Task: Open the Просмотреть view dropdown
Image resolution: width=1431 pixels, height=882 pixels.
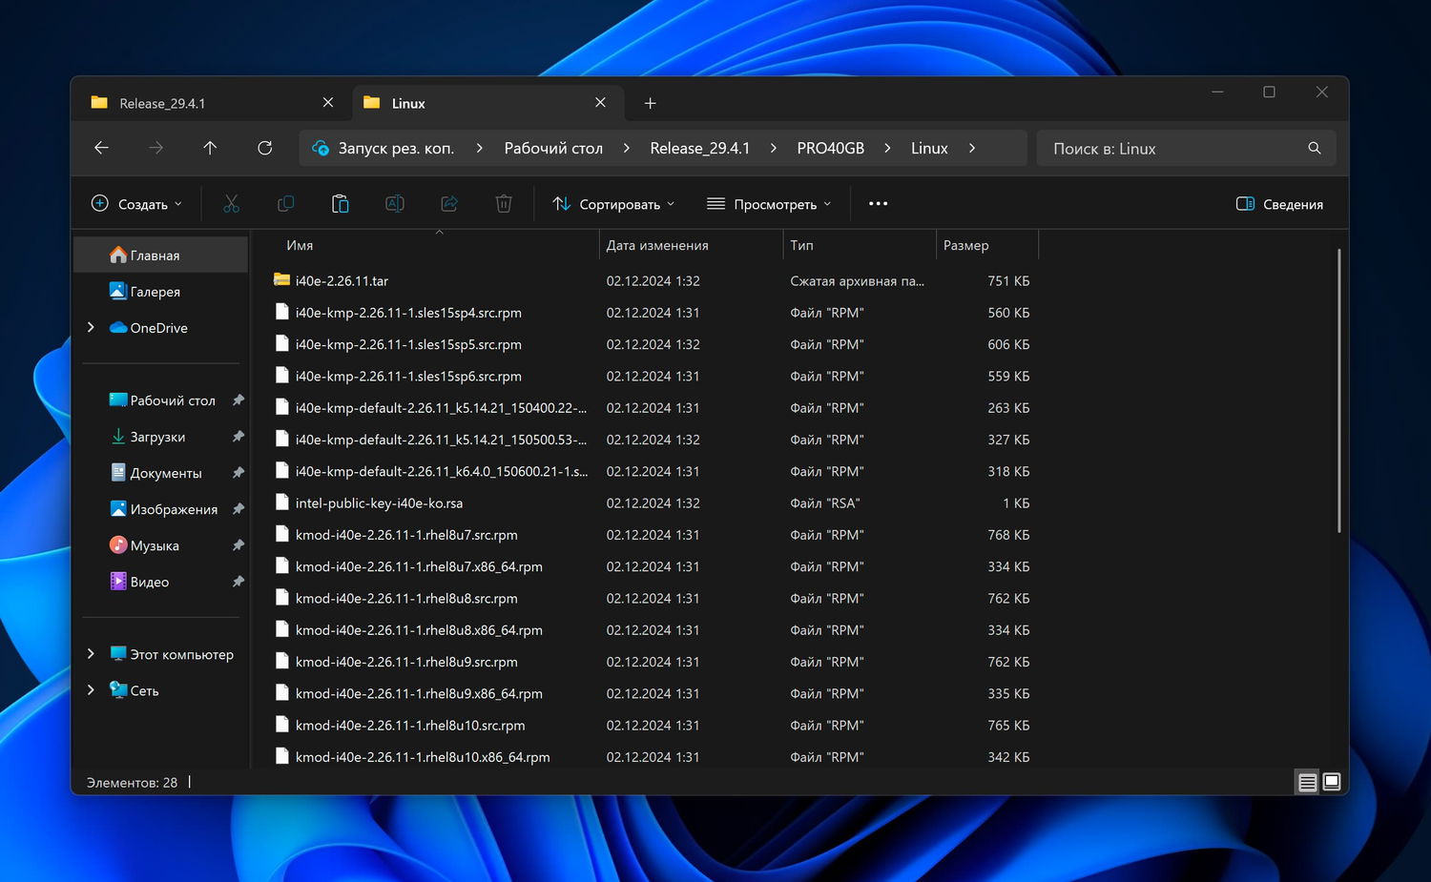Action: pos(769,204)
